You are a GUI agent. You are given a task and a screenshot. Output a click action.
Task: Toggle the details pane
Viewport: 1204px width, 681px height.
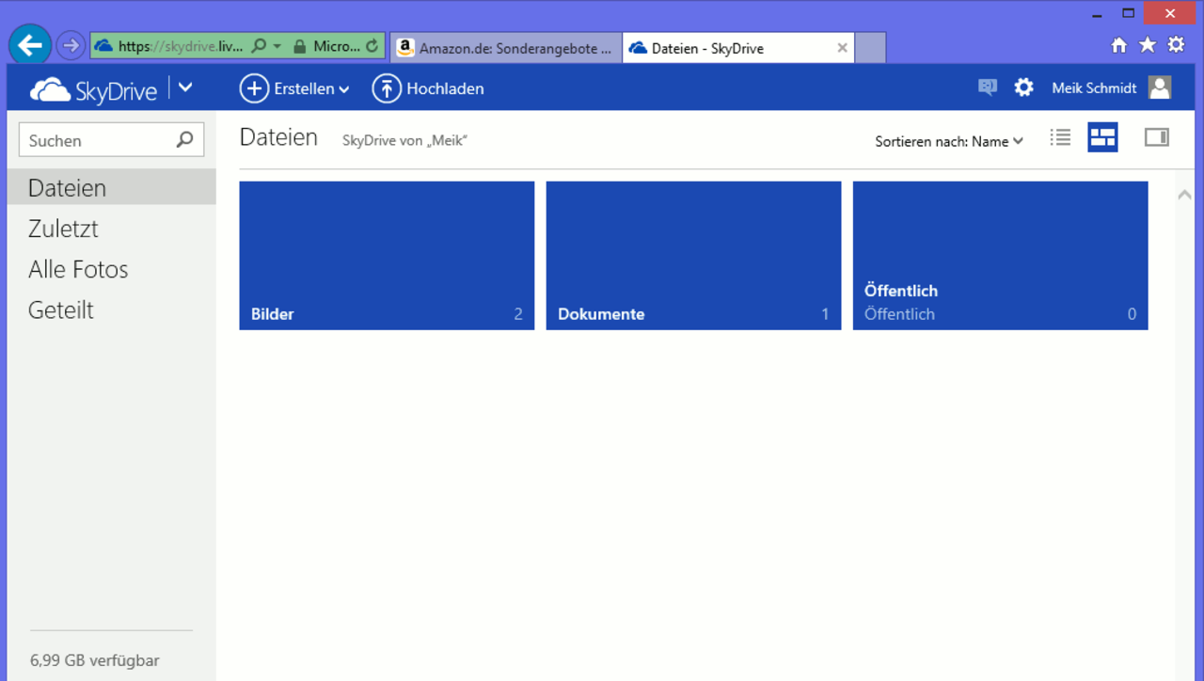coord(1157,137)
